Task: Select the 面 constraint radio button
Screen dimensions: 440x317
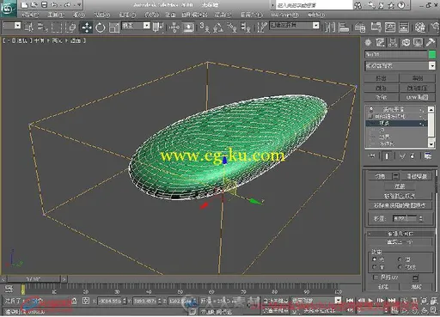Action: 374,267
